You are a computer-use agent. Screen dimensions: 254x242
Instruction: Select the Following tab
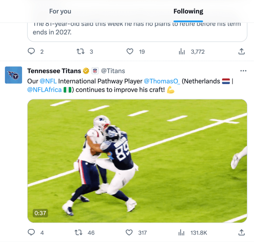188,11
